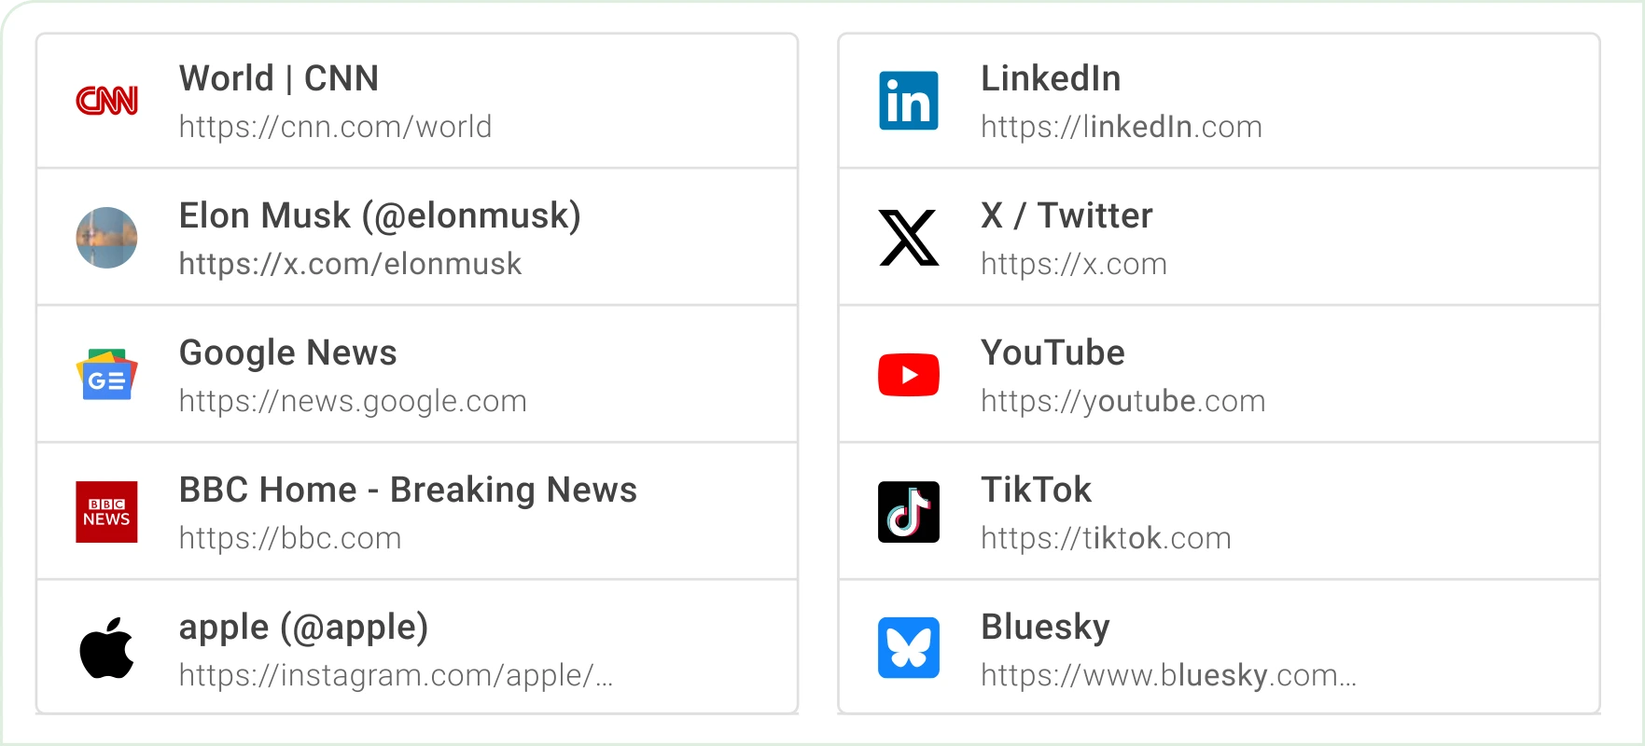Screen dimensions: 1645x746
Task: Select the apple (@apple) Instagram entry
Action: tap(303, 628)
